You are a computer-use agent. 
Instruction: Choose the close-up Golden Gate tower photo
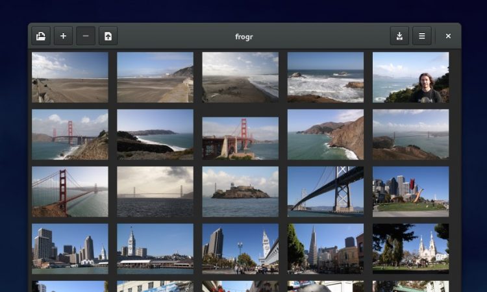point(70,191)
